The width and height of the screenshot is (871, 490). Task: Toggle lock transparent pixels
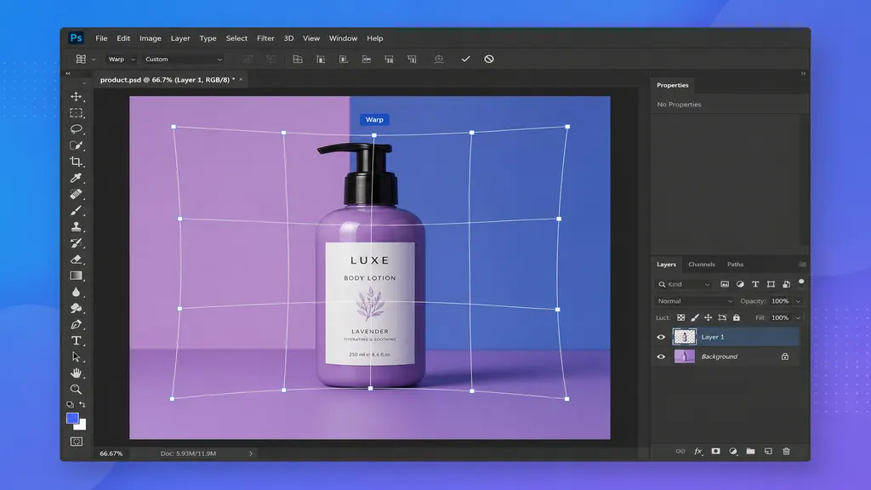(x=680, y=318)
